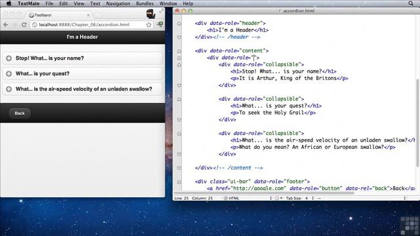Expand the air-speed velocity swallow section

coord(83,89)
